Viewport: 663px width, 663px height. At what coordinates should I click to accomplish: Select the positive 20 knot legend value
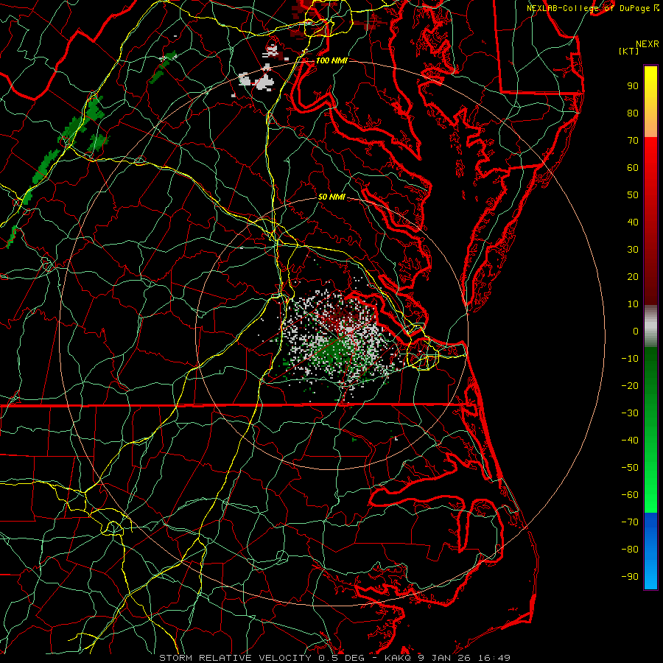click(633, 276)
